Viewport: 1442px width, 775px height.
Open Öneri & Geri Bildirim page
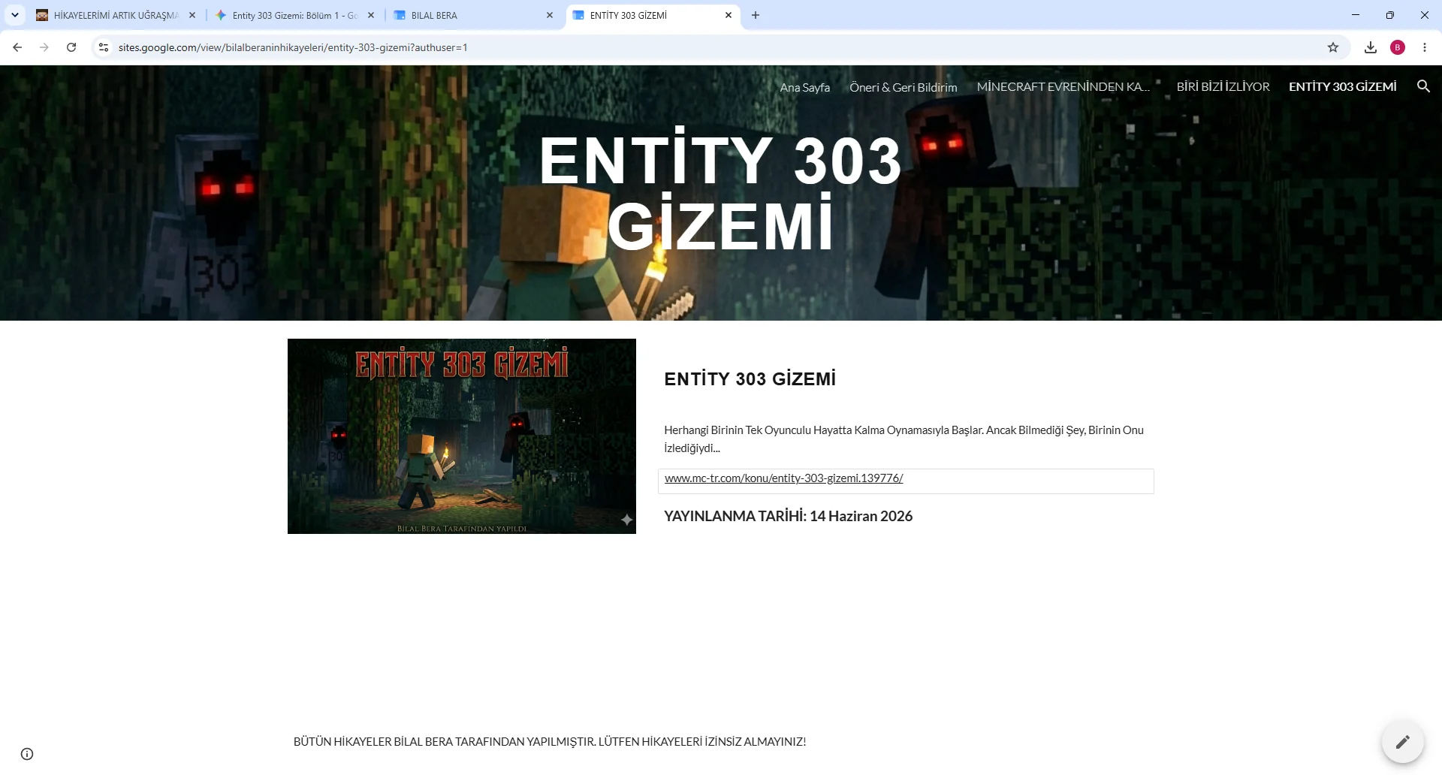click(903, 87)
